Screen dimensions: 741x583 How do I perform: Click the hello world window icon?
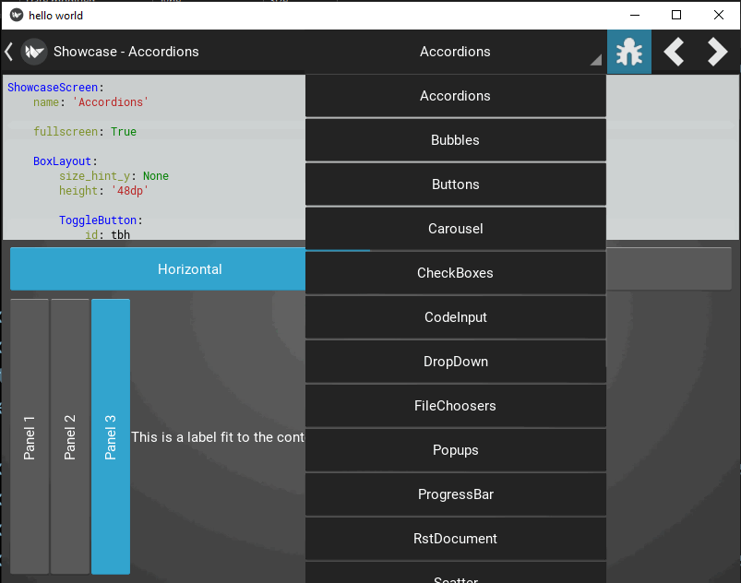pyautogui.click(x=17, y=15)
